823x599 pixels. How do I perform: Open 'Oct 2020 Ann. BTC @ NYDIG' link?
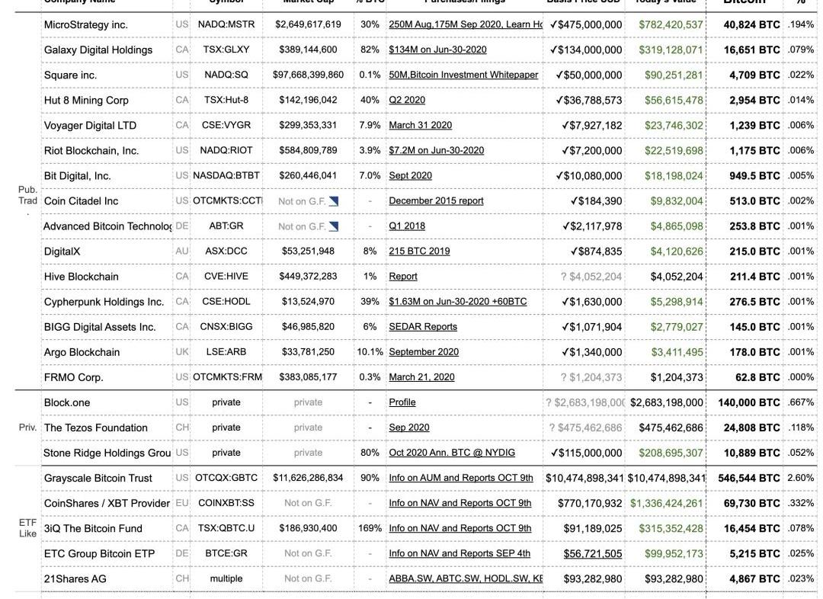pos(452,453)
